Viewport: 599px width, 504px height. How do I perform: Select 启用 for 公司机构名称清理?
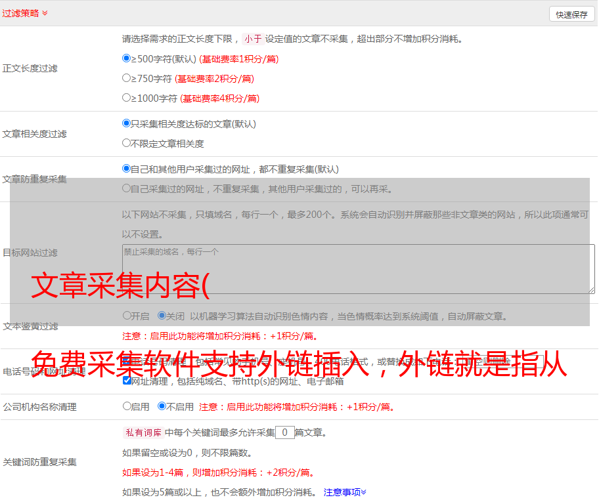[x=127, y=406]
